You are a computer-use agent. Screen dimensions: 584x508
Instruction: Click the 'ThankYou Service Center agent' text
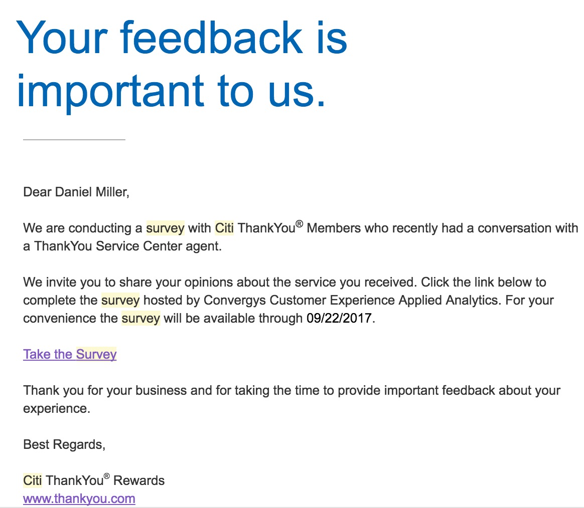(128, 246)
